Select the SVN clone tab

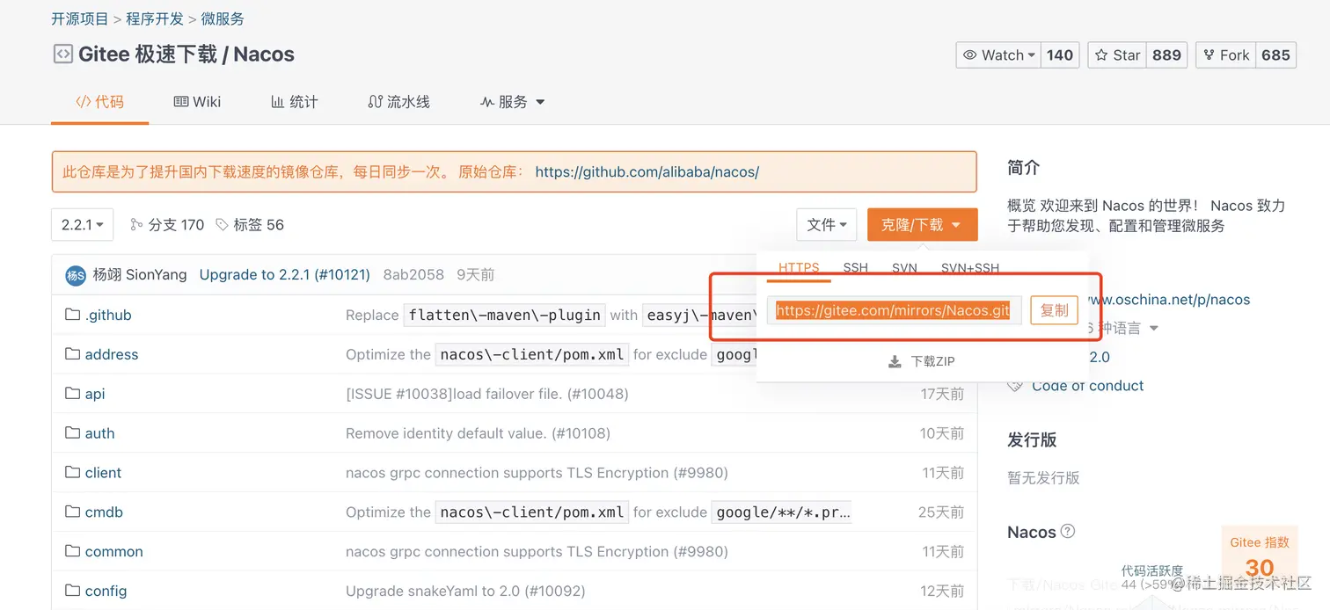tap(904, 268)
